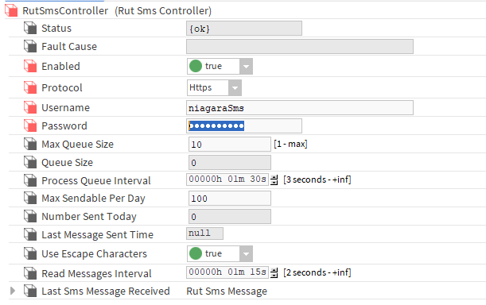The width and height of the screenshot is (486, 305).
Task: Expand the Last Sms Message Received row
Action: coord(13,291)
